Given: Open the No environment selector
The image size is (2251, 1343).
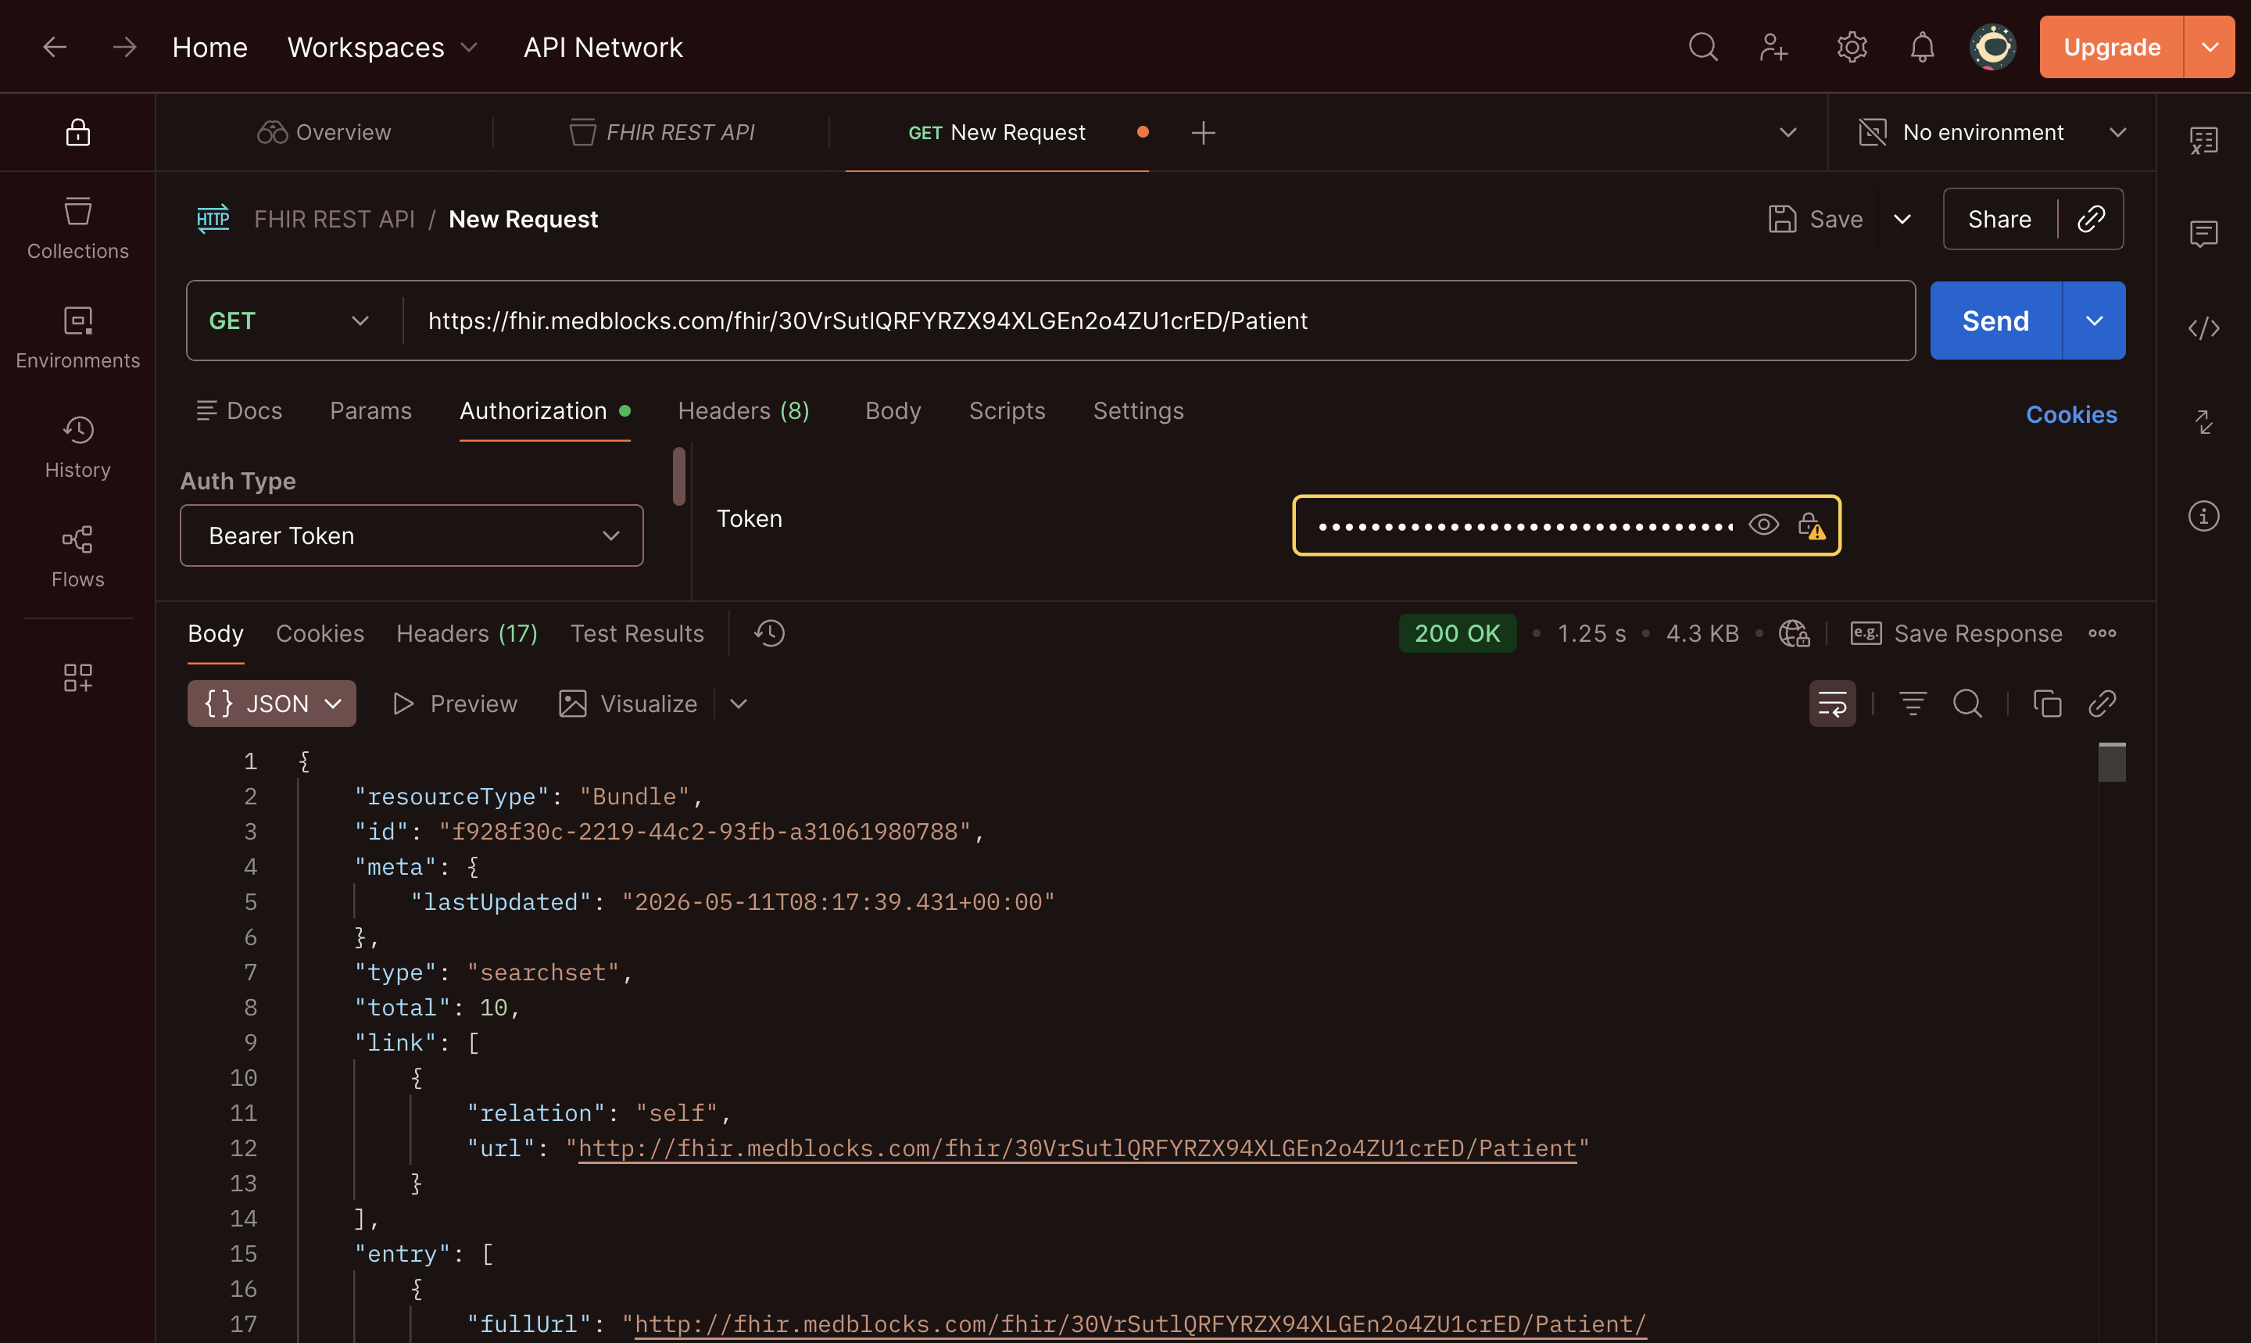Looking at the screenshot, I should pyautogui.click(x=1992, y=132).
